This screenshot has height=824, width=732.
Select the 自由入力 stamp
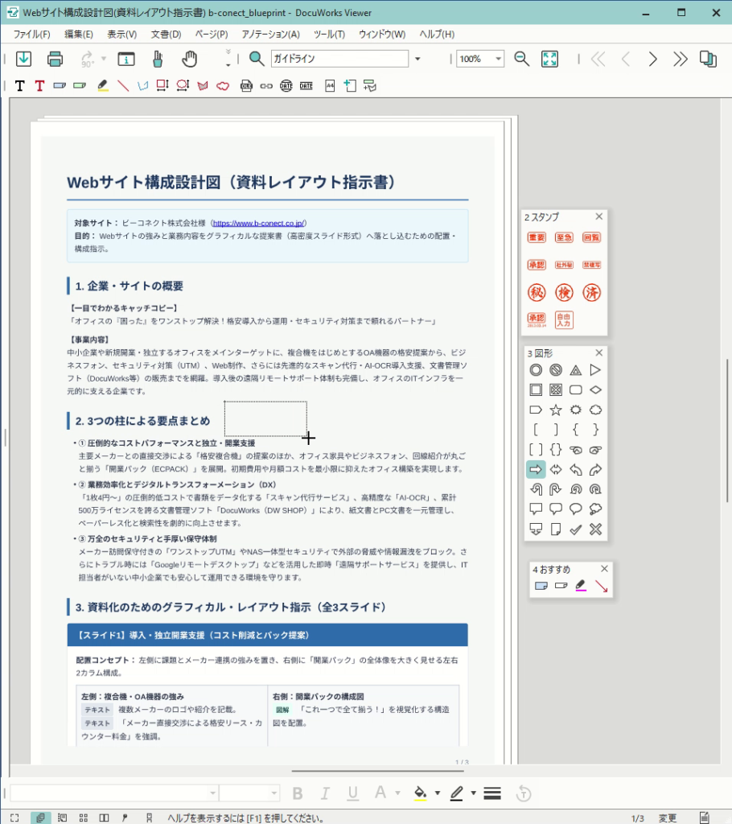pyautogui.click(x=564, y=320)
